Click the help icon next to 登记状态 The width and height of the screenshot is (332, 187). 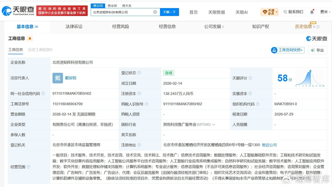[x=139, y=73]
